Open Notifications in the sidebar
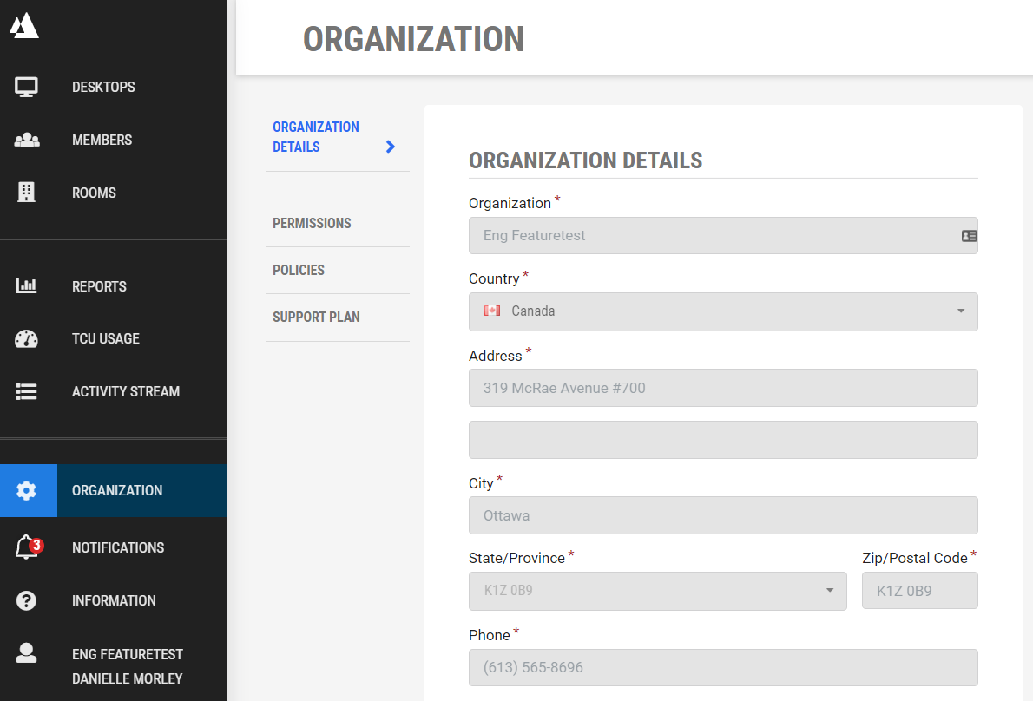 pos(118,547)
